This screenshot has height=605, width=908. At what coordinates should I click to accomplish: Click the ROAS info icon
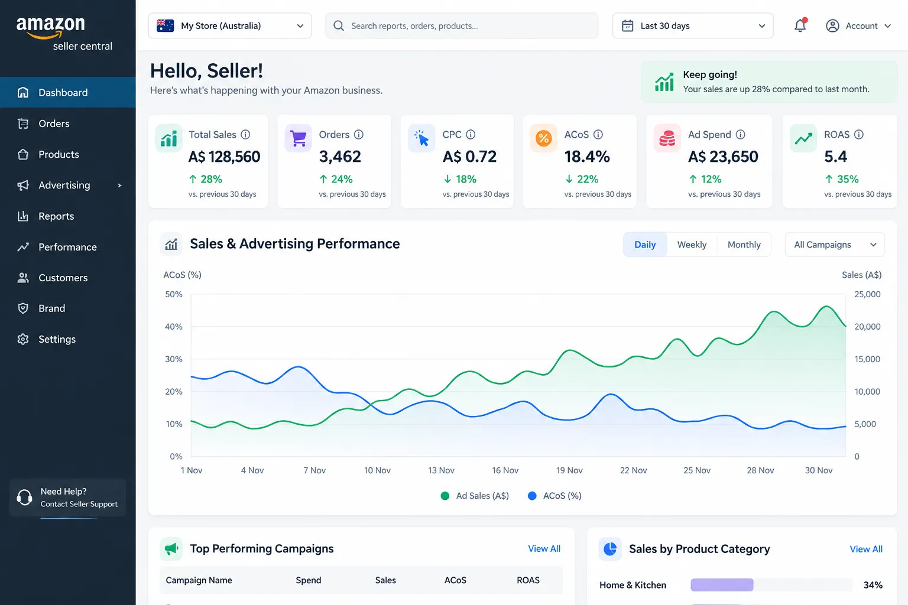click(x=859, y=135)
